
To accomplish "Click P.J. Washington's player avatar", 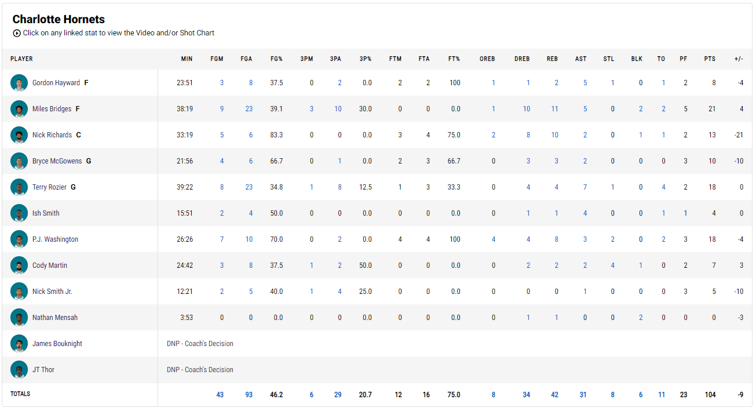I will coord(19,239).
